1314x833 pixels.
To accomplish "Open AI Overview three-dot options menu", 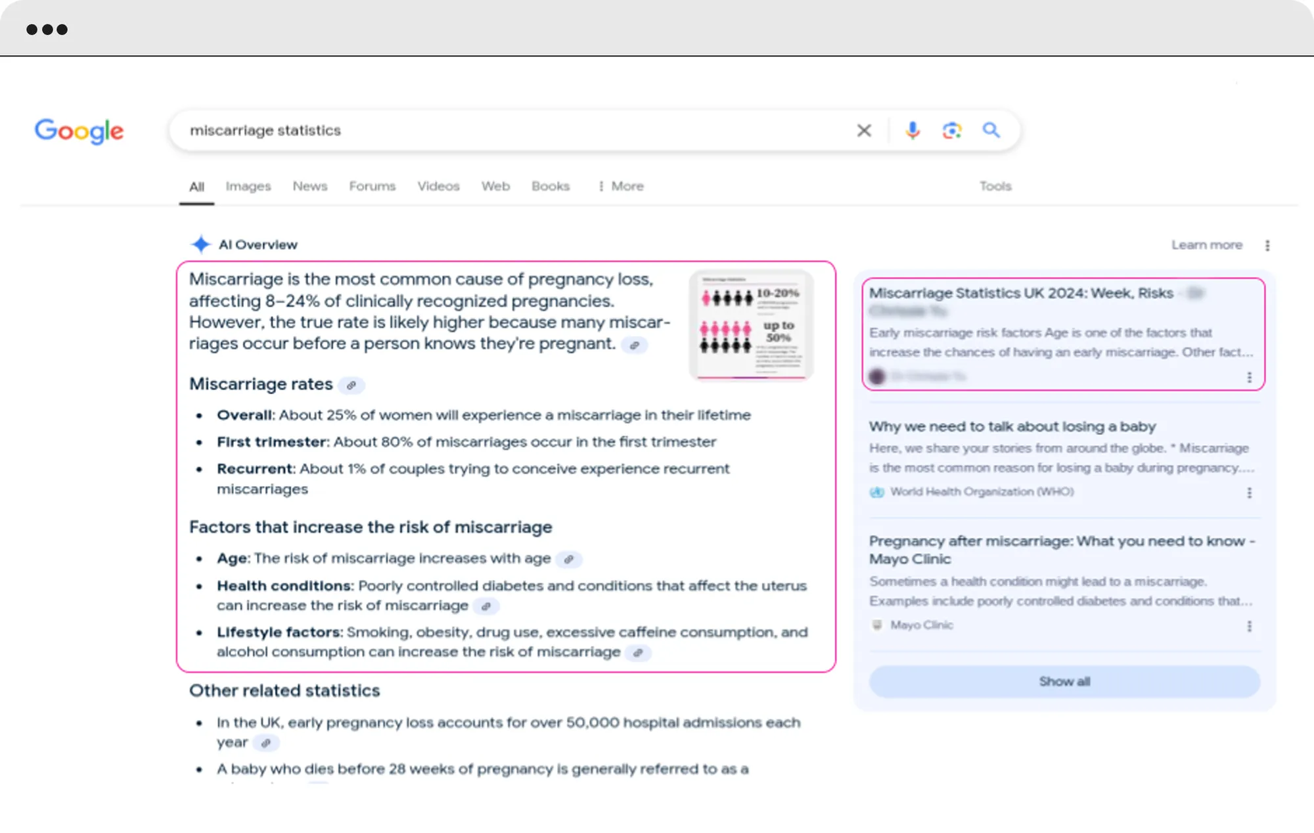I will click(1267, 245).
